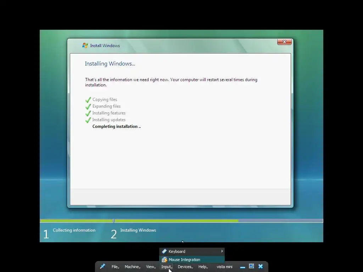Open the Input menu
The height and width of the screenshot is (272, 363).
[x=167, y=267]
